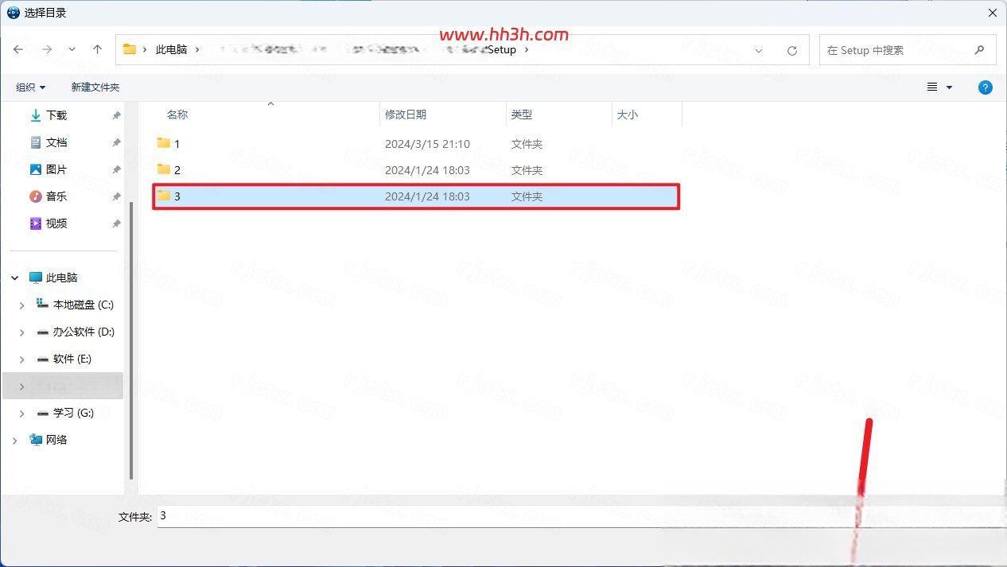The image size is (1007, 567).
Task: Select 此电脑 in the navigation tree
Action: coord(61,278)
